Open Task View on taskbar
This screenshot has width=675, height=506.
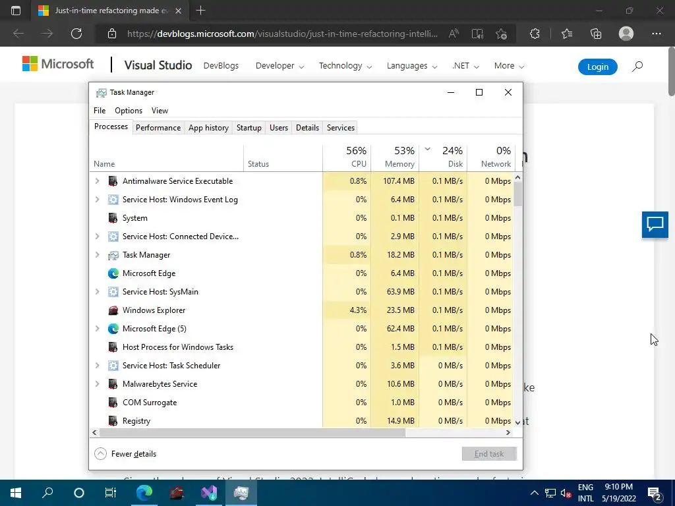[111, 493]
